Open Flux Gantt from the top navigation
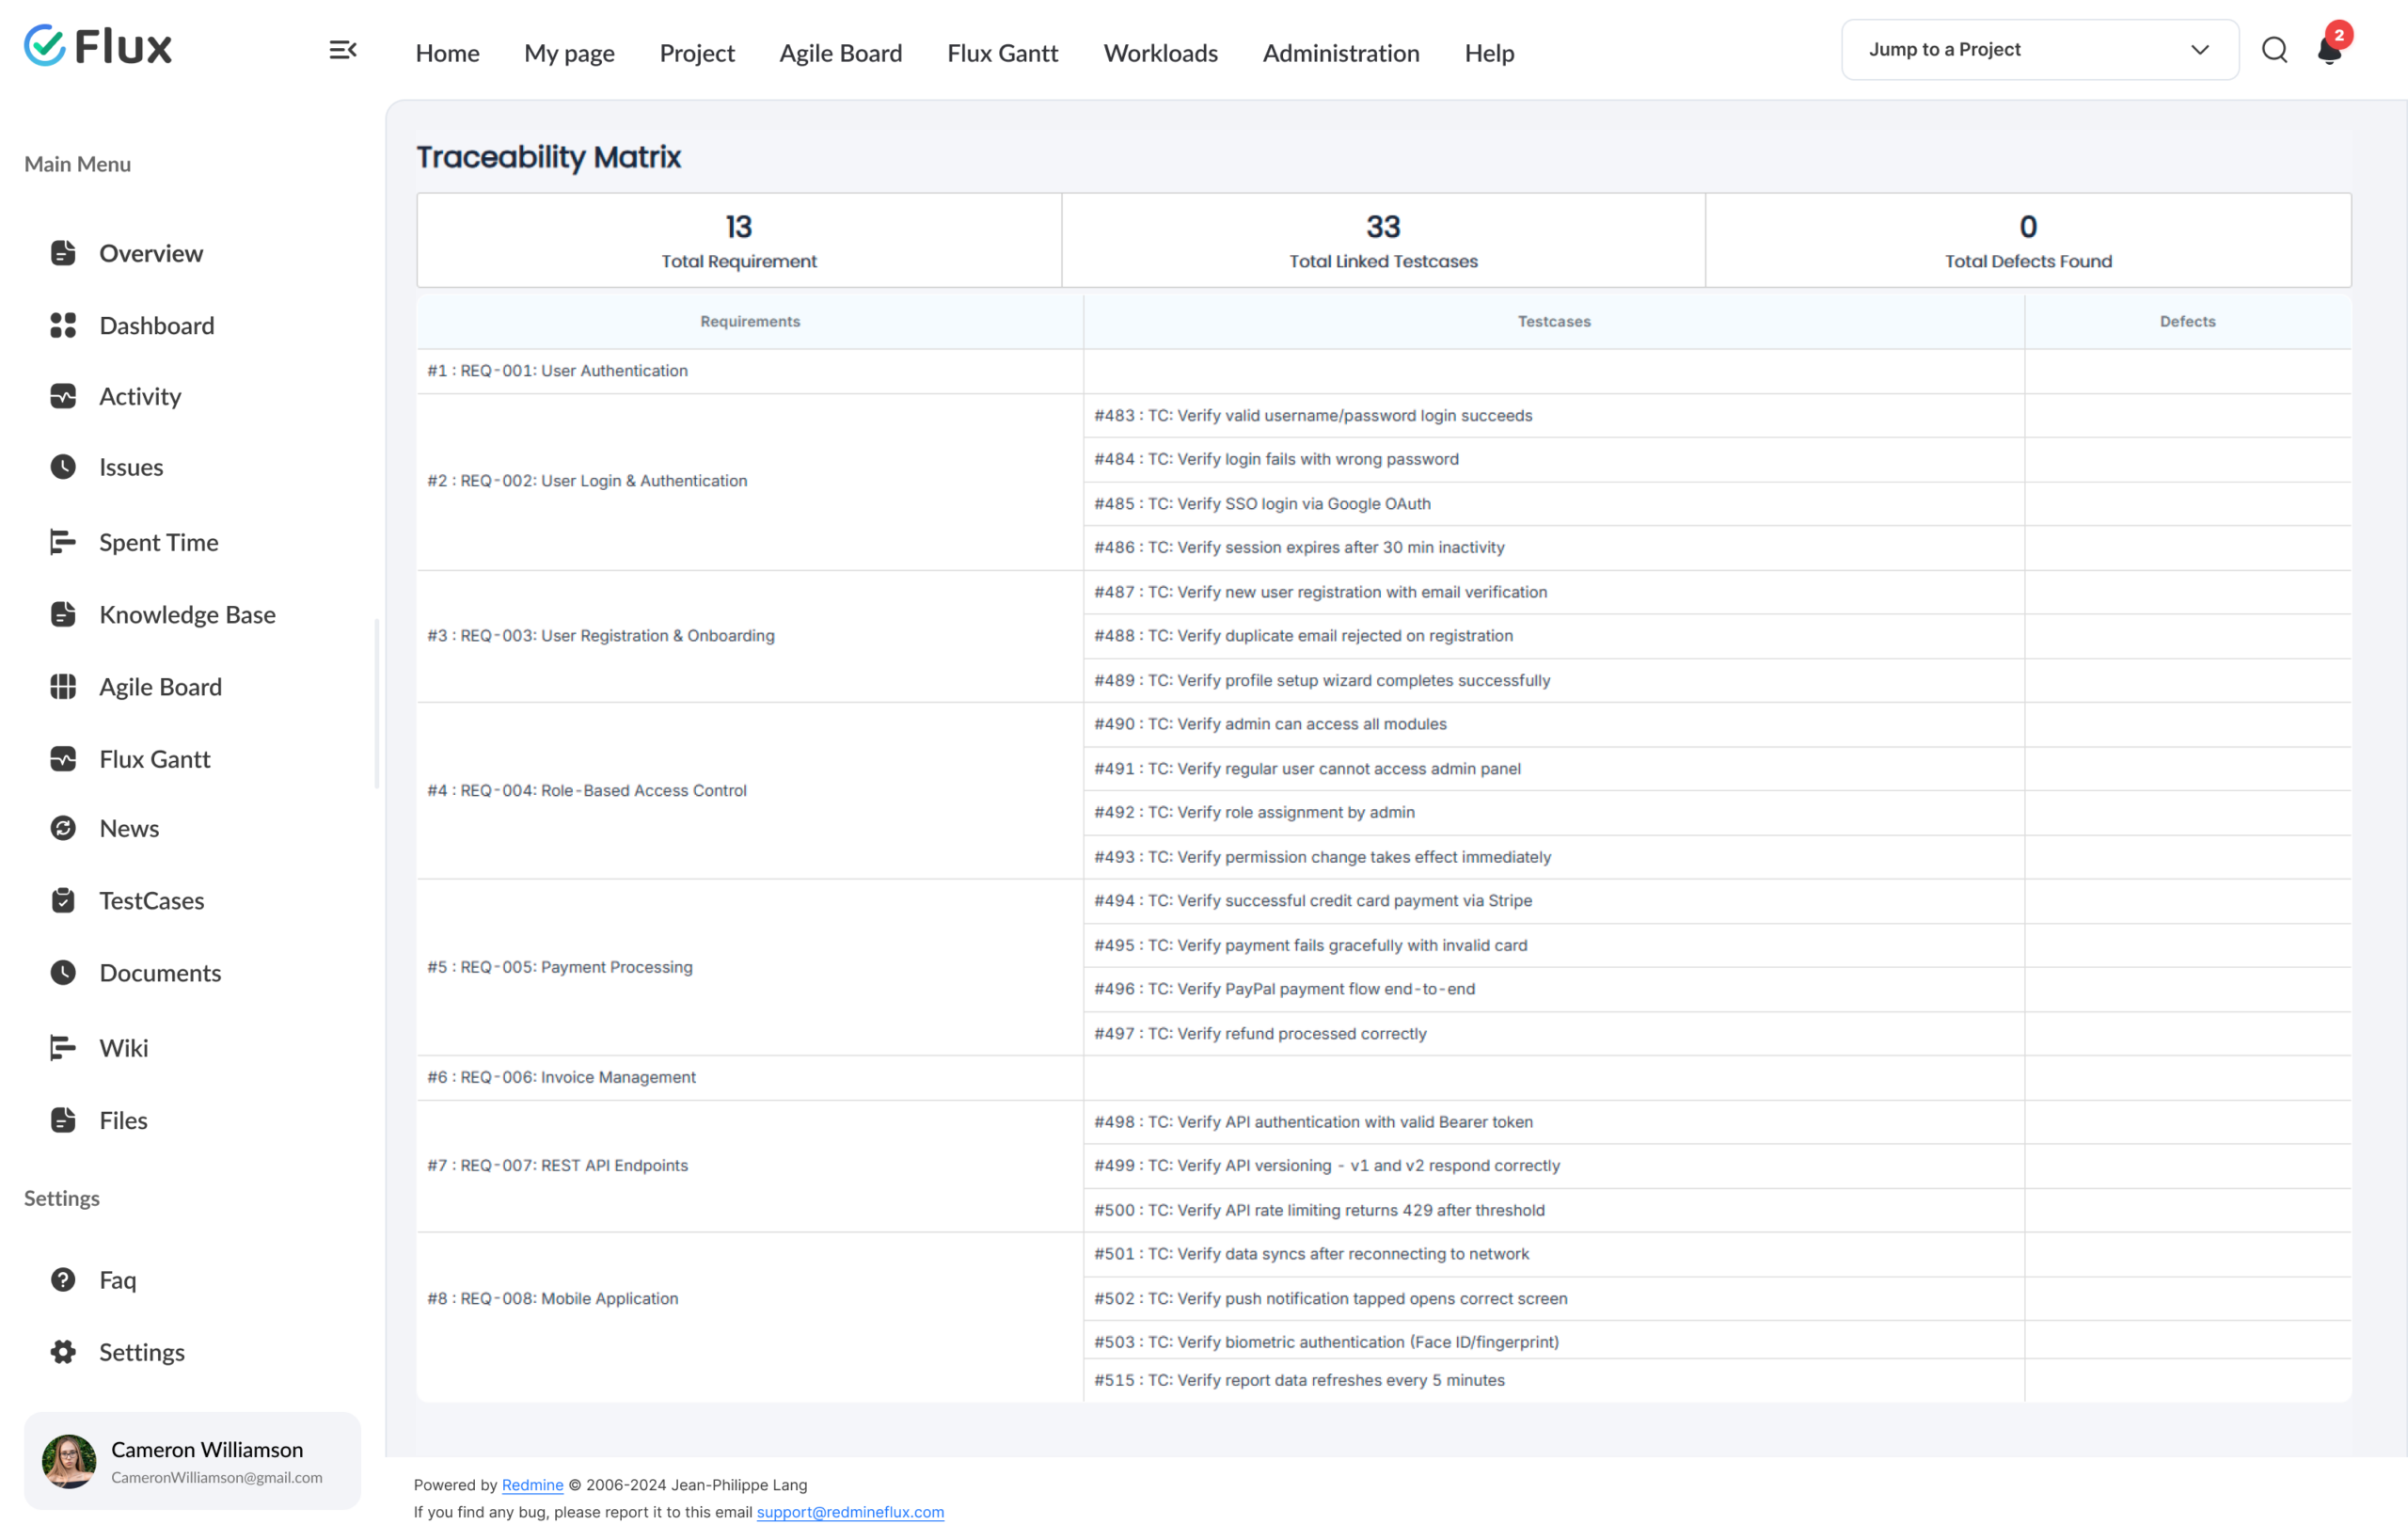This screenshot has height=1540, width=2408. 1002,52
